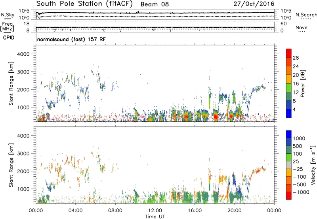317x219 pixels.
Task: Select the 60 tick of Nave axis
Action: coord(284,24)
